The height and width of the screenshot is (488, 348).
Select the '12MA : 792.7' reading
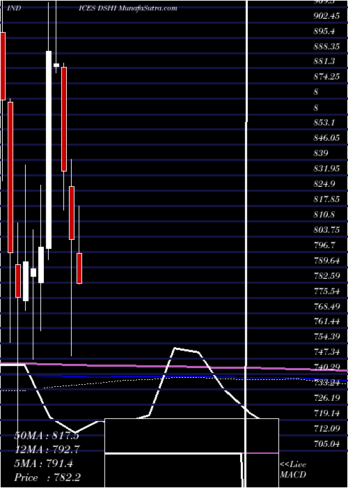pyautogui.click(x=47, y=450)
